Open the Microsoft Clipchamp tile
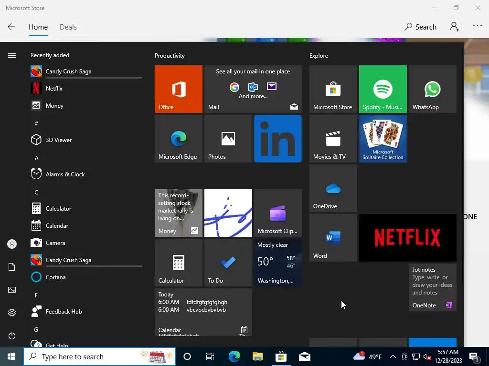 (278, 213)
